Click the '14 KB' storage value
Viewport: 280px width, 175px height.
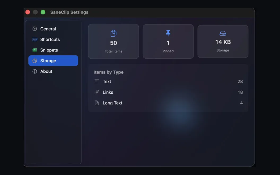click(x=223, y=42)
